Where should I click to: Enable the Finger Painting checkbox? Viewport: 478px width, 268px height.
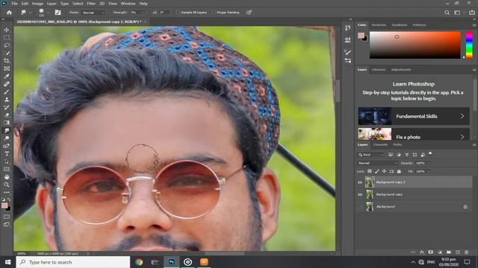point(214,13)
